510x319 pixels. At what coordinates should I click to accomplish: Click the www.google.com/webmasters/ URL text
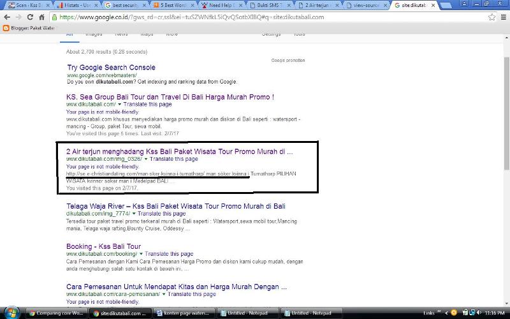(x=102, y=75)
